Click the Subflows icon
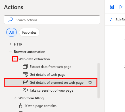Screen dimensions: 125x112 point(111,20)
